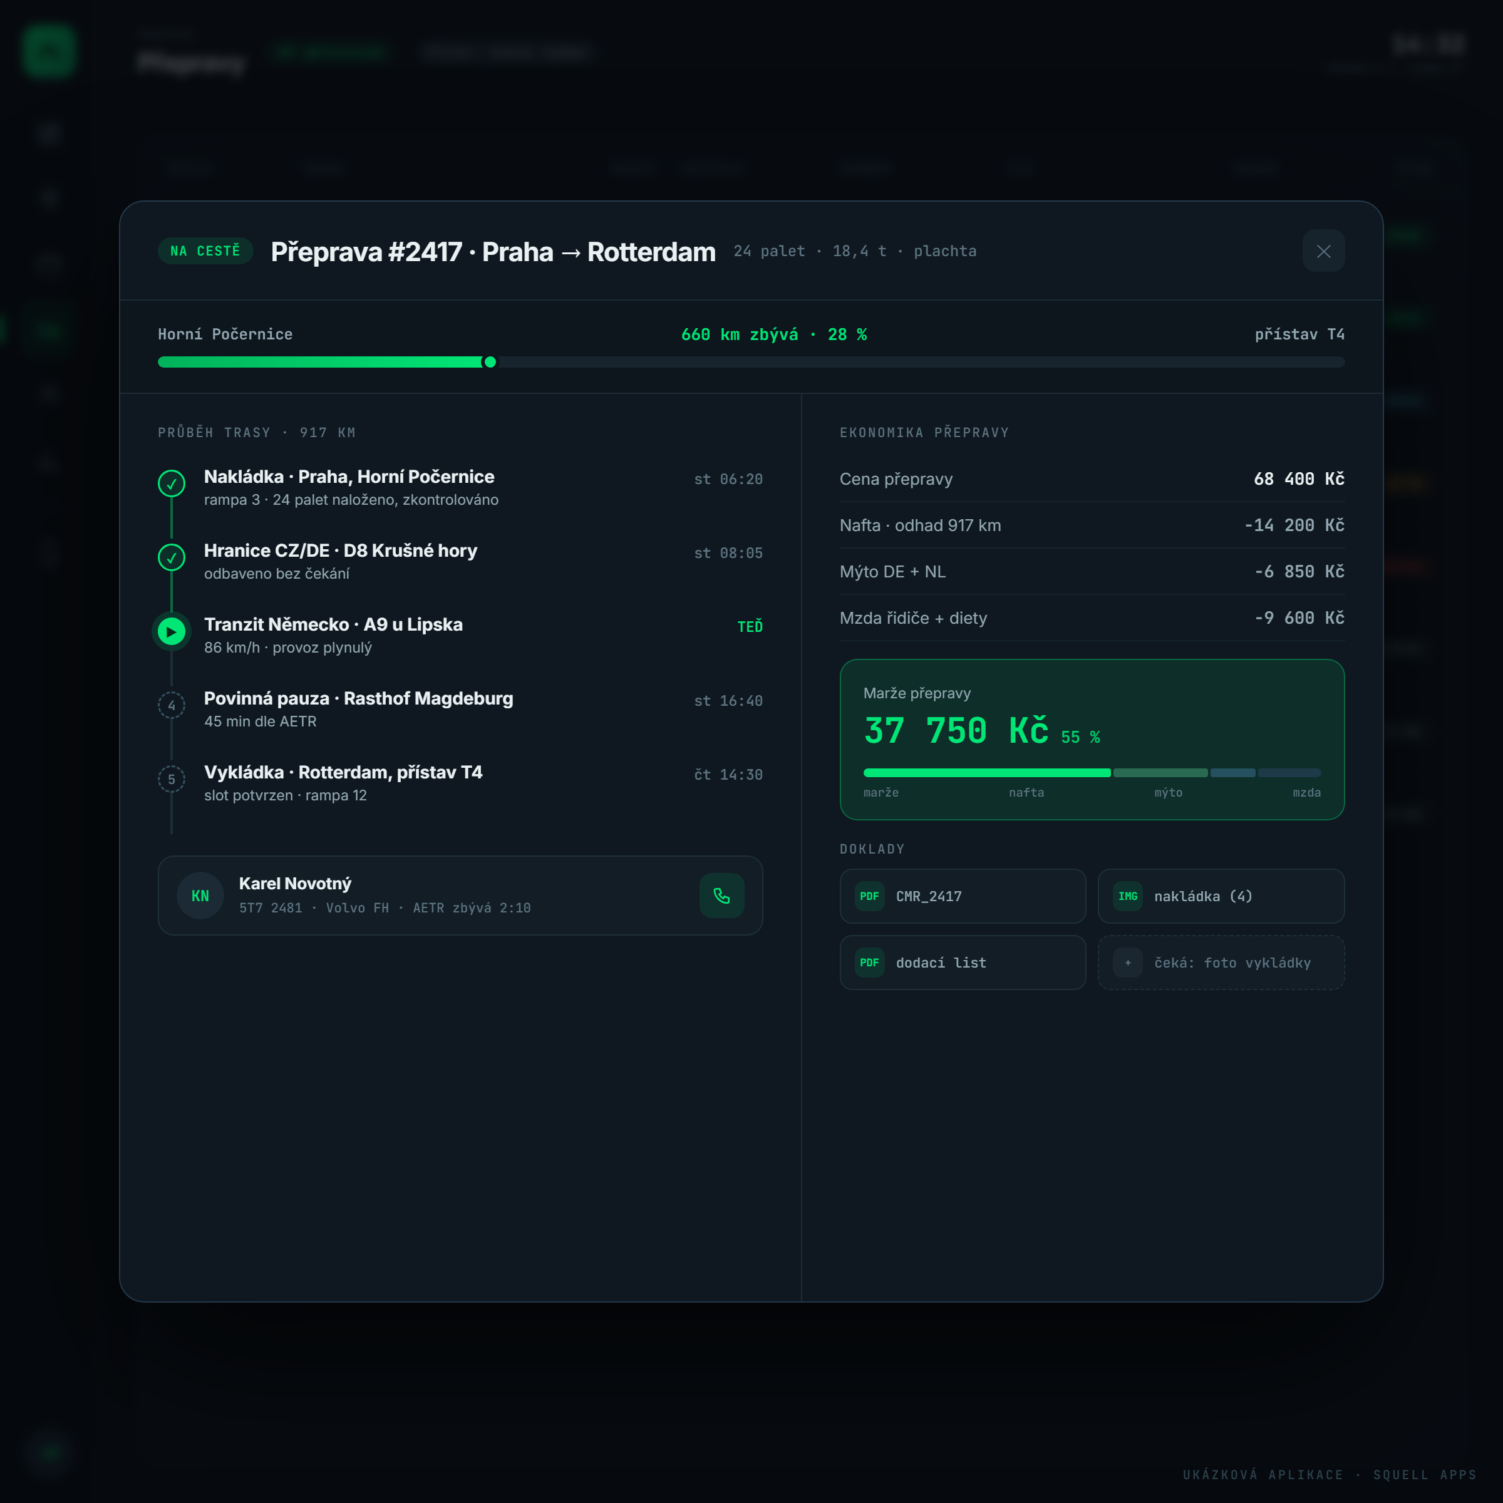Click the '68 400 Kč' price value
Image resolution: width=1503 pixels, height=1503 pixels.
pyautogui.click(x=1299, y=479)
